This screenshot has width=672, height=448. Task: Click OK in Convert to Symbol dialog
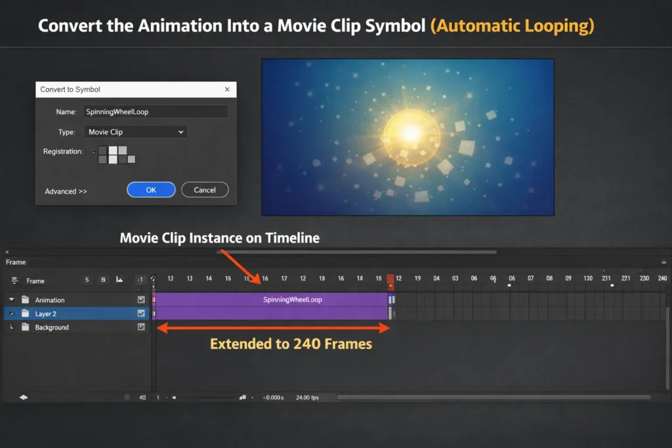point(151,190)
